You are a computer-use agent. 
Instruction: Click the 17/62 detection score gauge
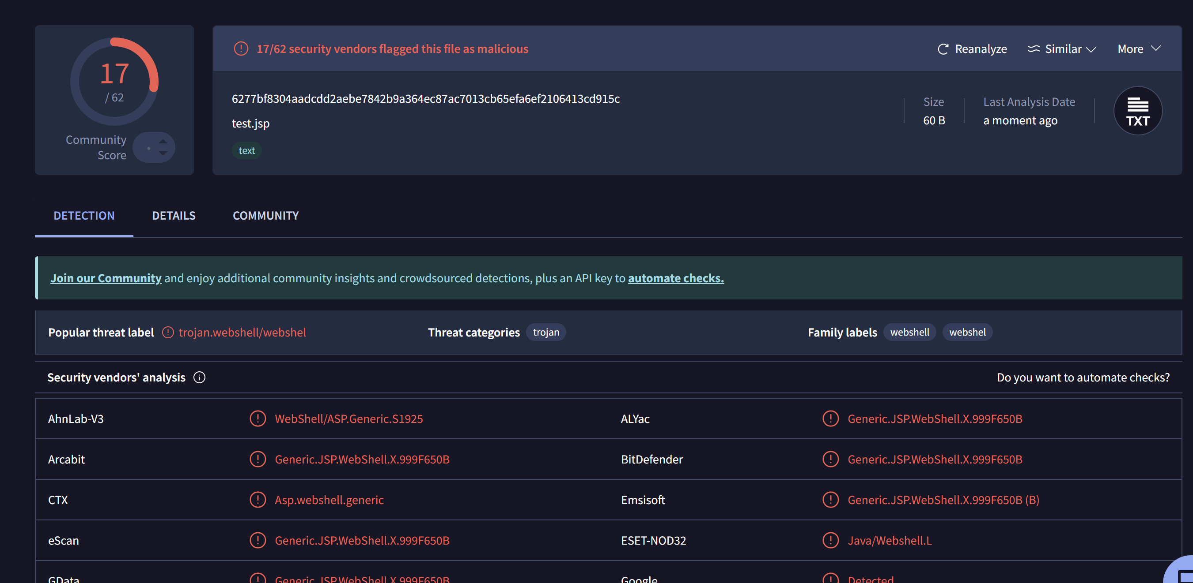pos(114,82)
